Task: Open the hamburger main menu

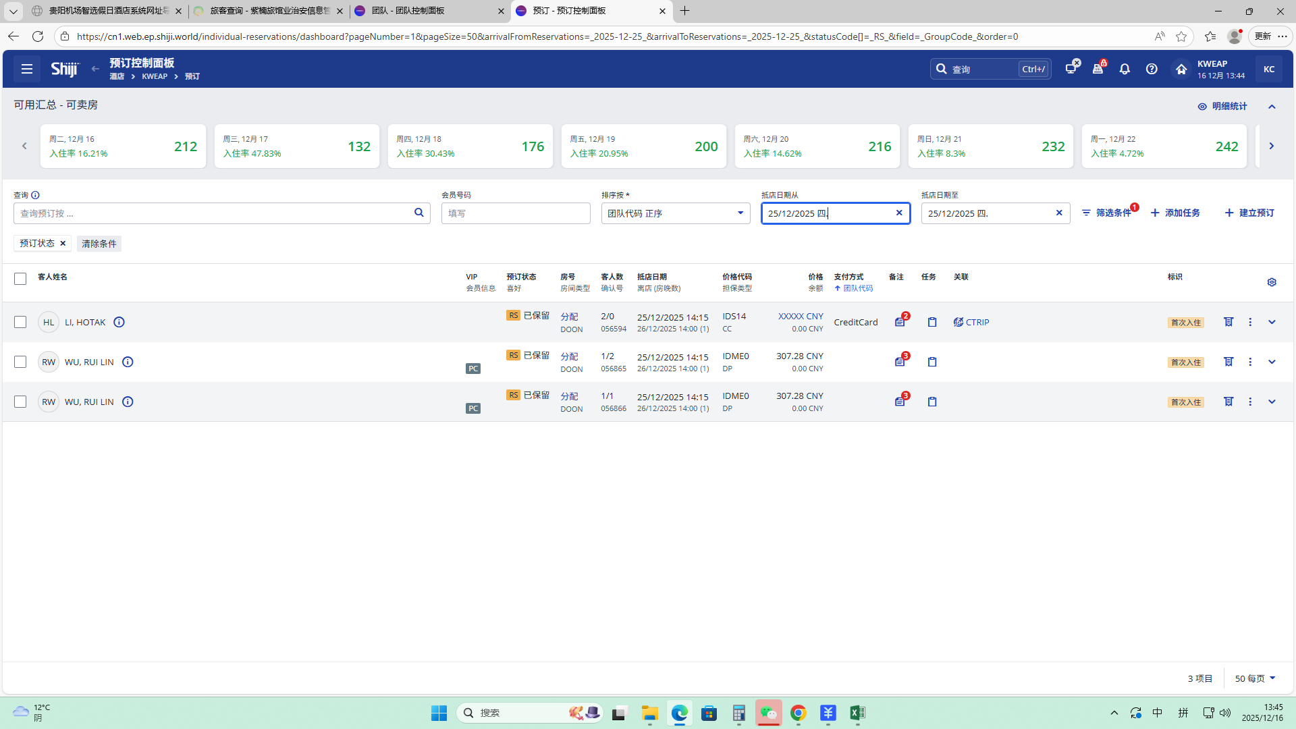Action: point(27,69)
